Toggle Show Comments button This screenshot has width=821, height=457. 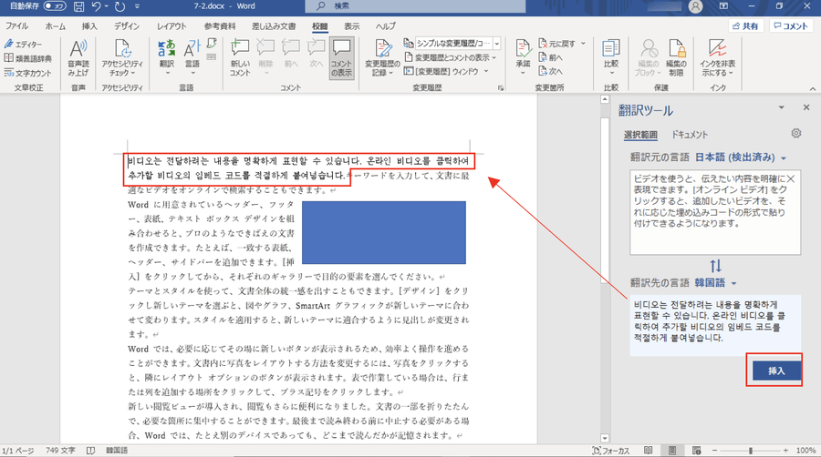tap(341, 58)
